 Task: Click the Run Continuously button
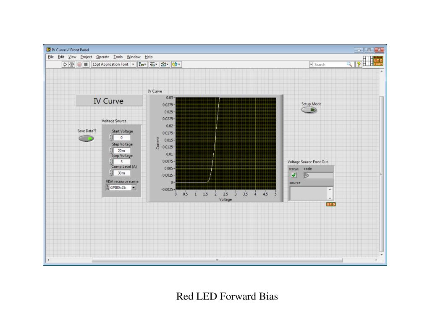tap(71, 64)
